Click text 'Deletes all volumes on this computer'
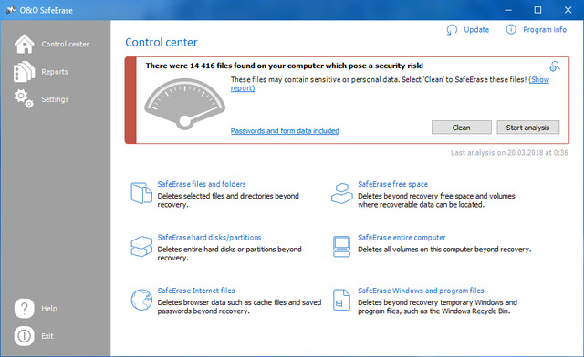The image size is (584, 357). click(x=444, y=250)
